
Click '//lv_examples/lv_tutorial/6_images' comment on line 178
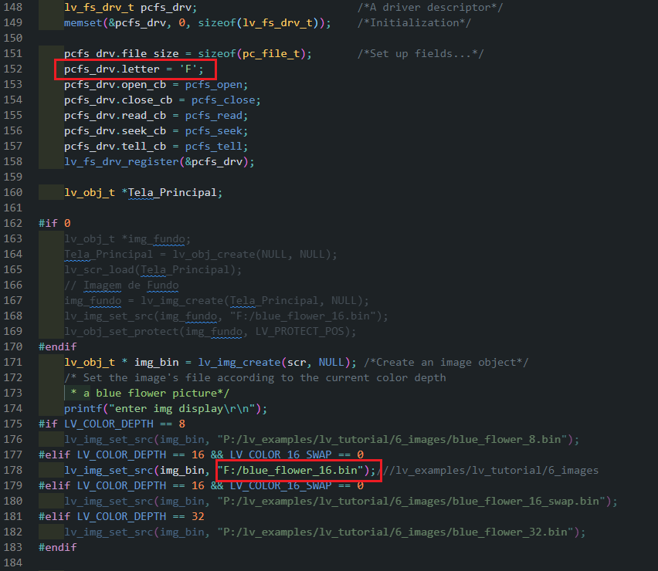pyautogui.click(x=490, y=471)
